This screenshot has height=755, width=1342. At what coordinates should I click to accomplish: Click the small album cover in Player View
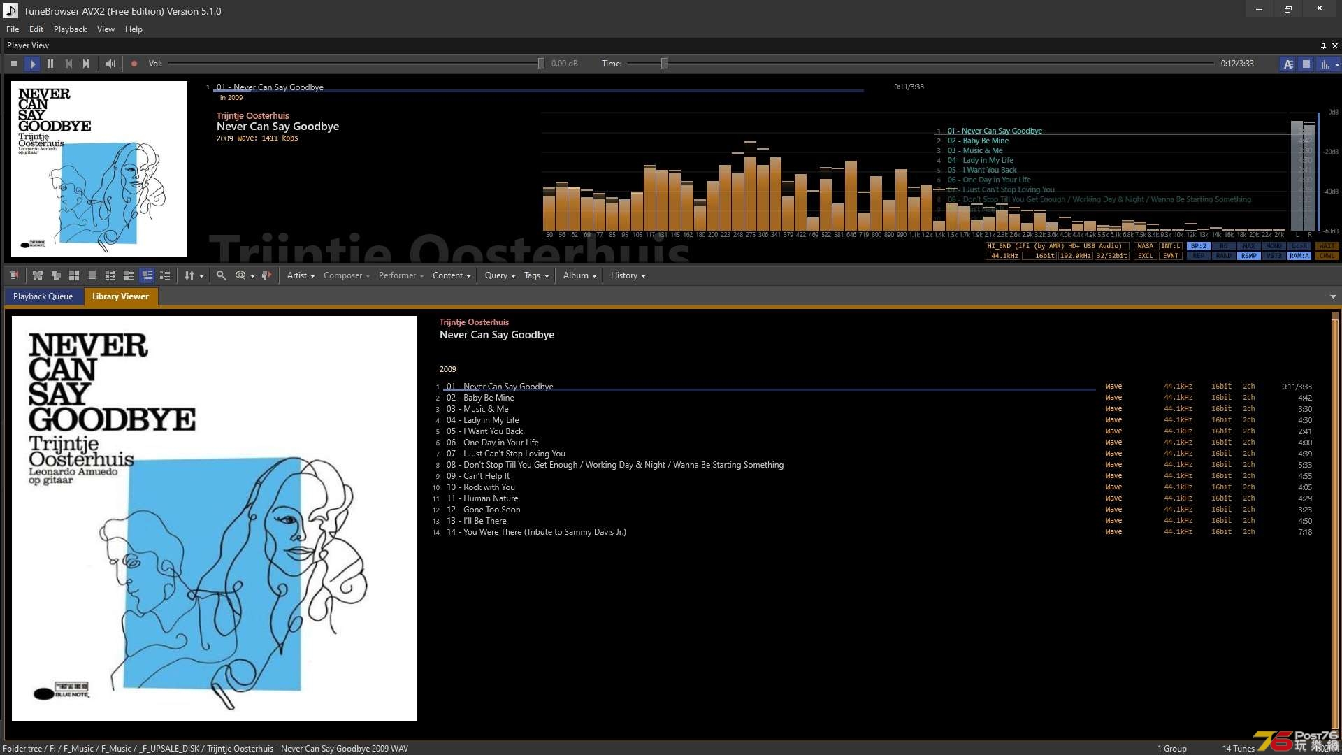99,169
